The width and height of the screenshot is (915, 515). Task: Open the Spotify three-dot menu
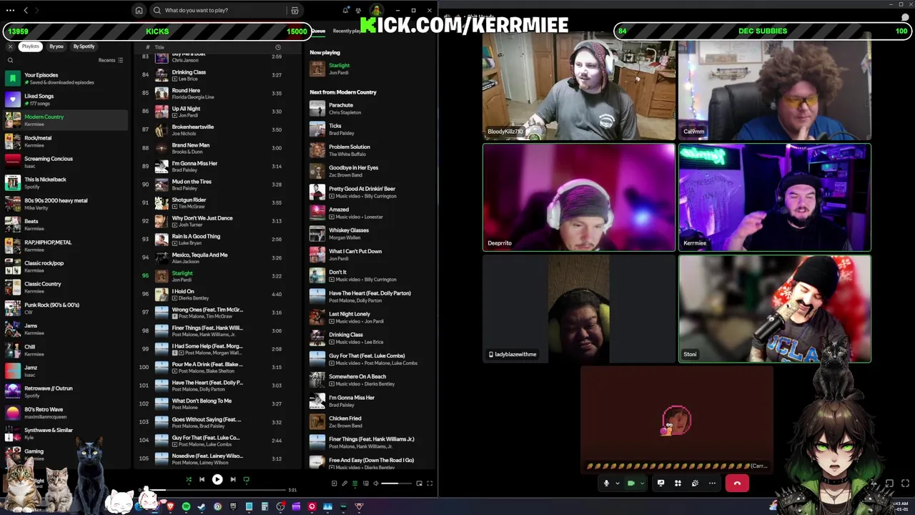coord(10,10)
